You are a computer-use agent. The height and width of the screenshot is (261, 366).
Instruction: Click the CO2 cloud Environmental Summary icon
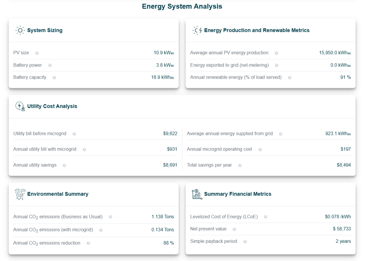(x=20, y=194)
